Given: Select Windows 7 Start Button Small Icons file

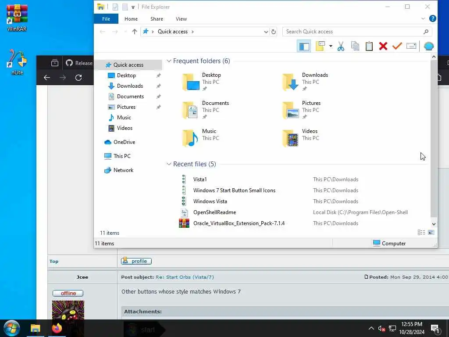Looking at the screenshot, I should [234, 190].
